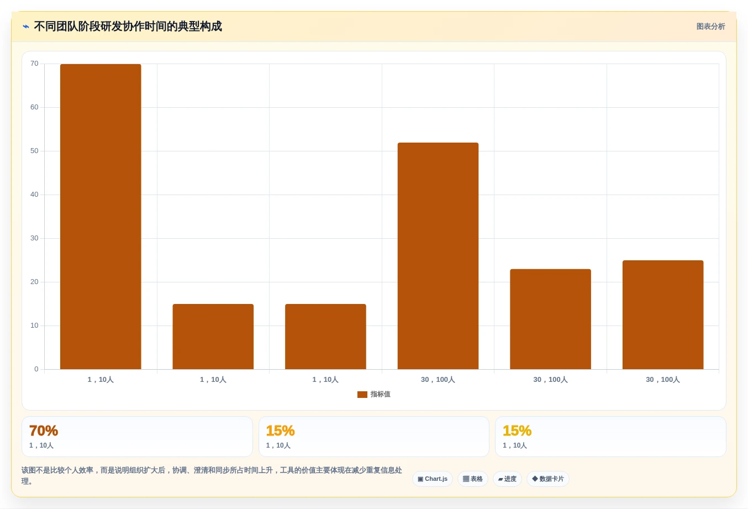This screenshot has width=748, height=509.
Task: Select the 数据卡片 chip
Action: coord(548,479)
